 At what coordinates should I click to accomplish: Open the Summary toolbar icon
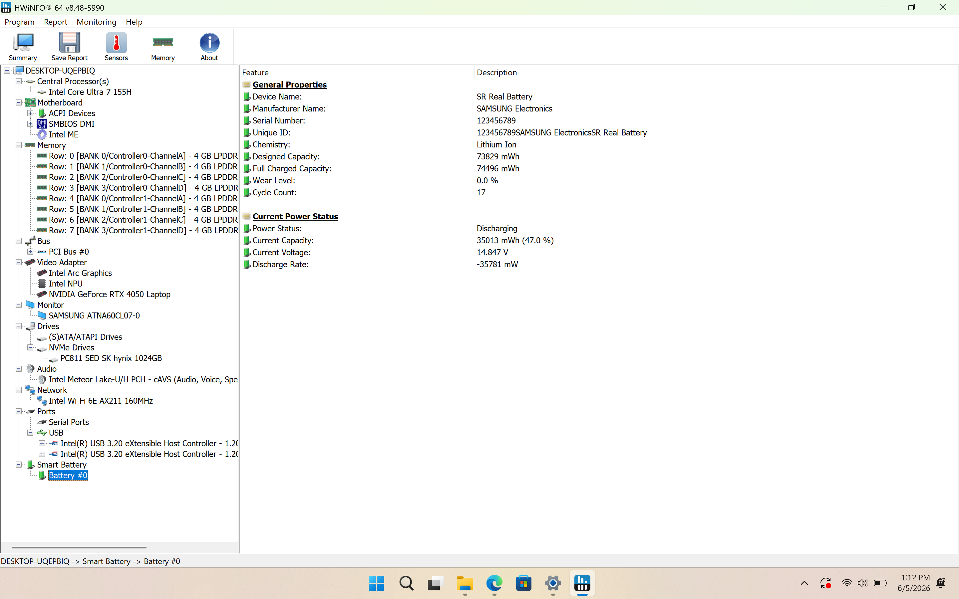[23, 46]
